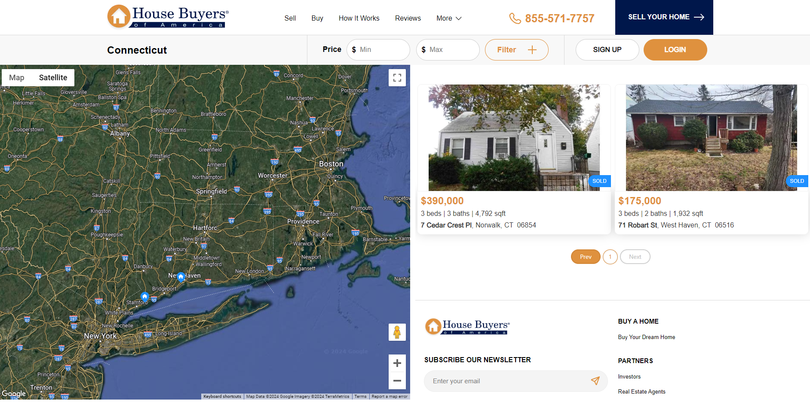Go to page 1 of listings
This screenshot has width=810, height=403.
(x=610, y=257)
